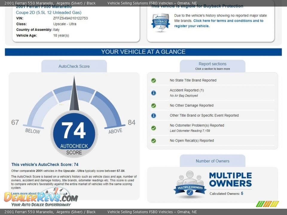Select the Number of Owners tab header
The height and width of the screenshot is (215, 287).
click(213, 161)
